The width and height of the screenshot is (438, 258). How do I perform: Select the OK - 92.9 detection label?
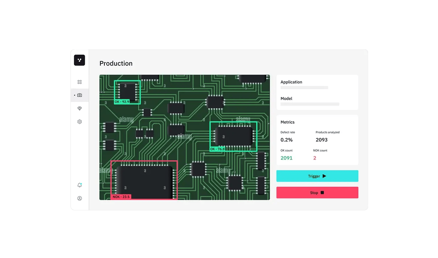121,102
